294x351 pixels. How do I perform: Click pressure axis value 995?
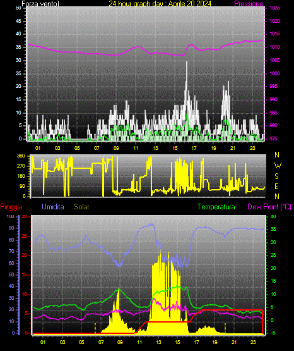pyautogui.click(x=273, y=86)
